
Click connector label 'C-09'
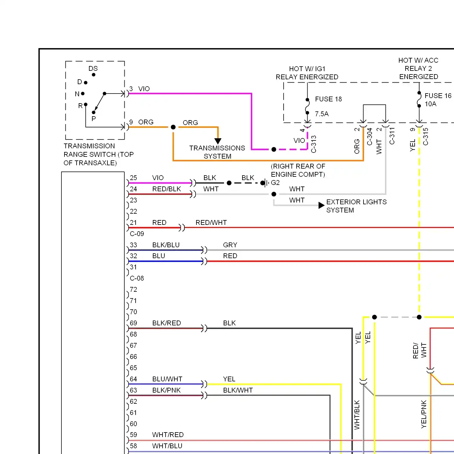(137, 234)
